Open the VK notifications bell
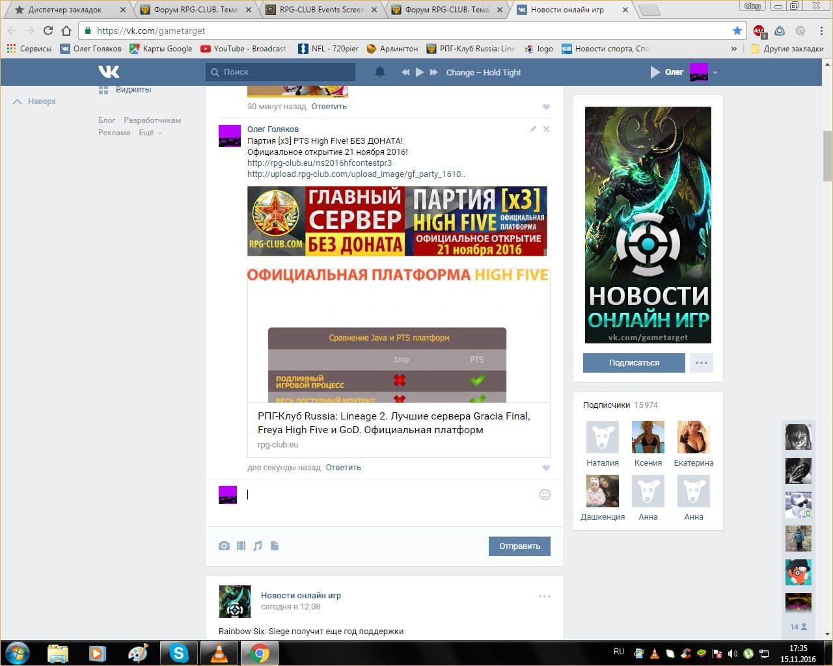Image resolution: width=833 pixels, height=666 pixels. pos(380,72)
